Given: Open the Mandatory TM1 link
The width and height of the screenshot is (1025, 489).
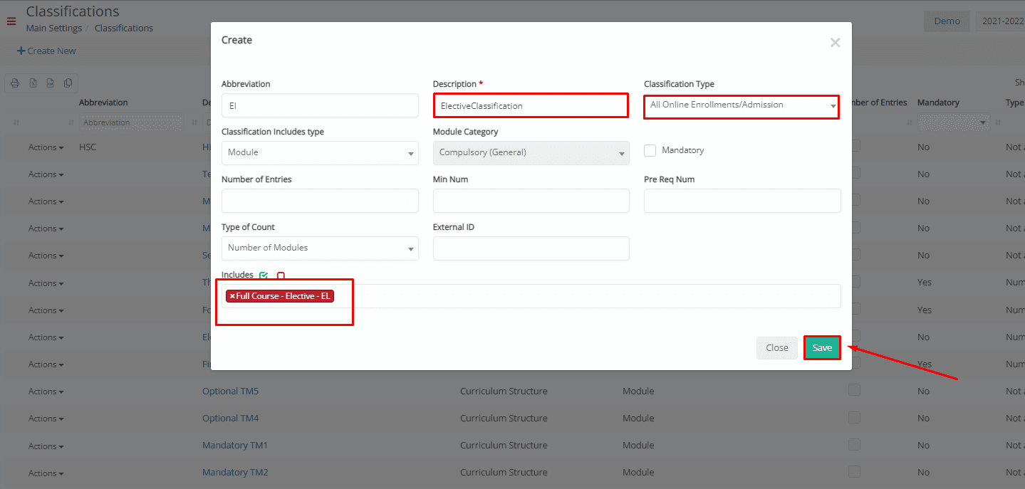Looking at the screenshot, I should click(x=235, y=445).
